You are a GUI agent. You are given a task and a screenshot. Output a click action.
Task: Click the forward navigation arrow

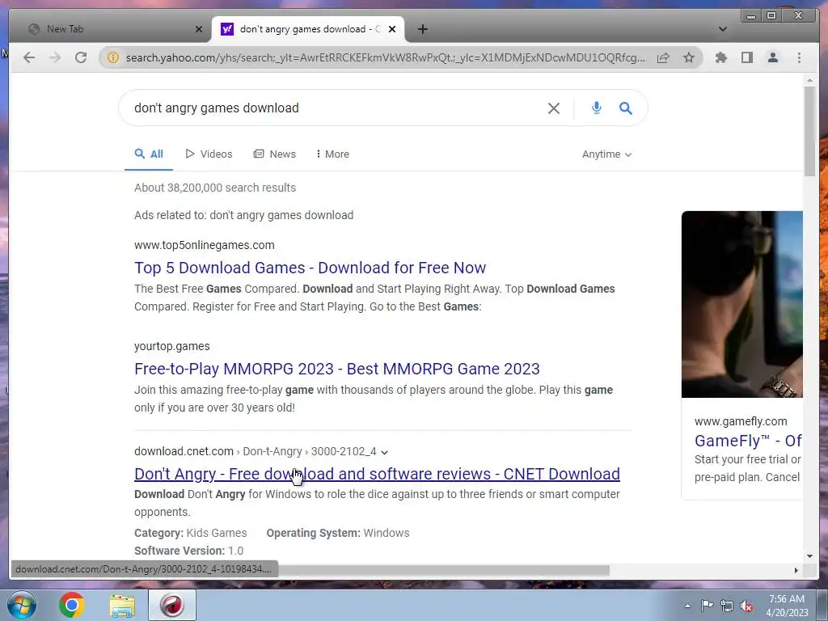[x=55, y=57]
